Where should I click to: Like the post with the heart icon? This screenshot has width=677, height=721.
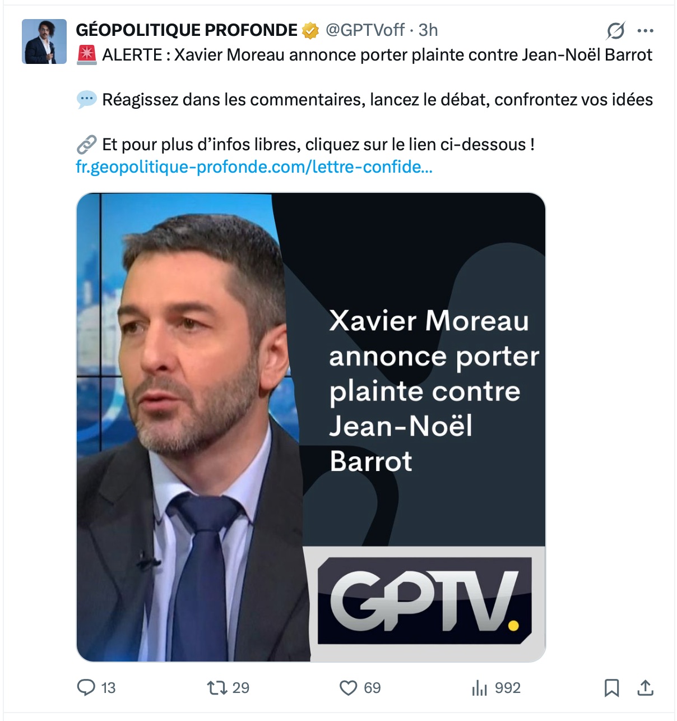(x=348, y=687)
